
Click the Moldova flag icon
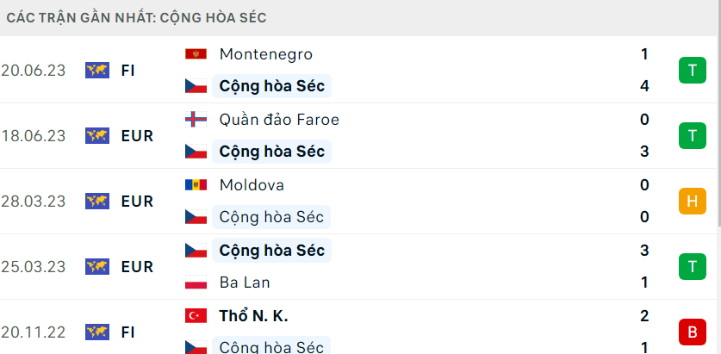196,185
